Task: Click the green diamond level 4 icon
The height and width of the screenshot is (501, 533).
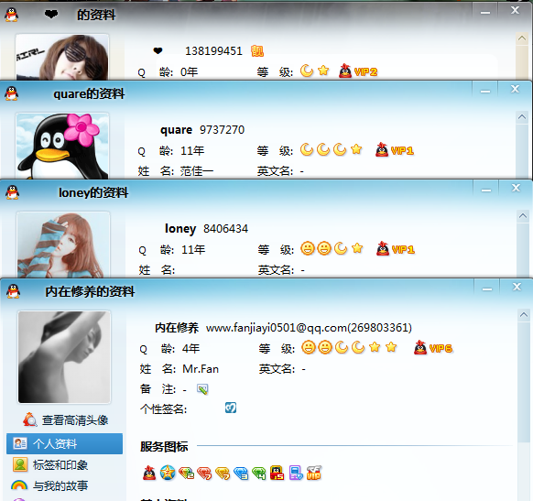Action: [x=259, y=474]
